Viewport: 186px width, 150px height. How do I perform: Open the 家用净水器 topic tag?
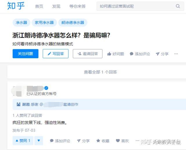pos(44,23)
